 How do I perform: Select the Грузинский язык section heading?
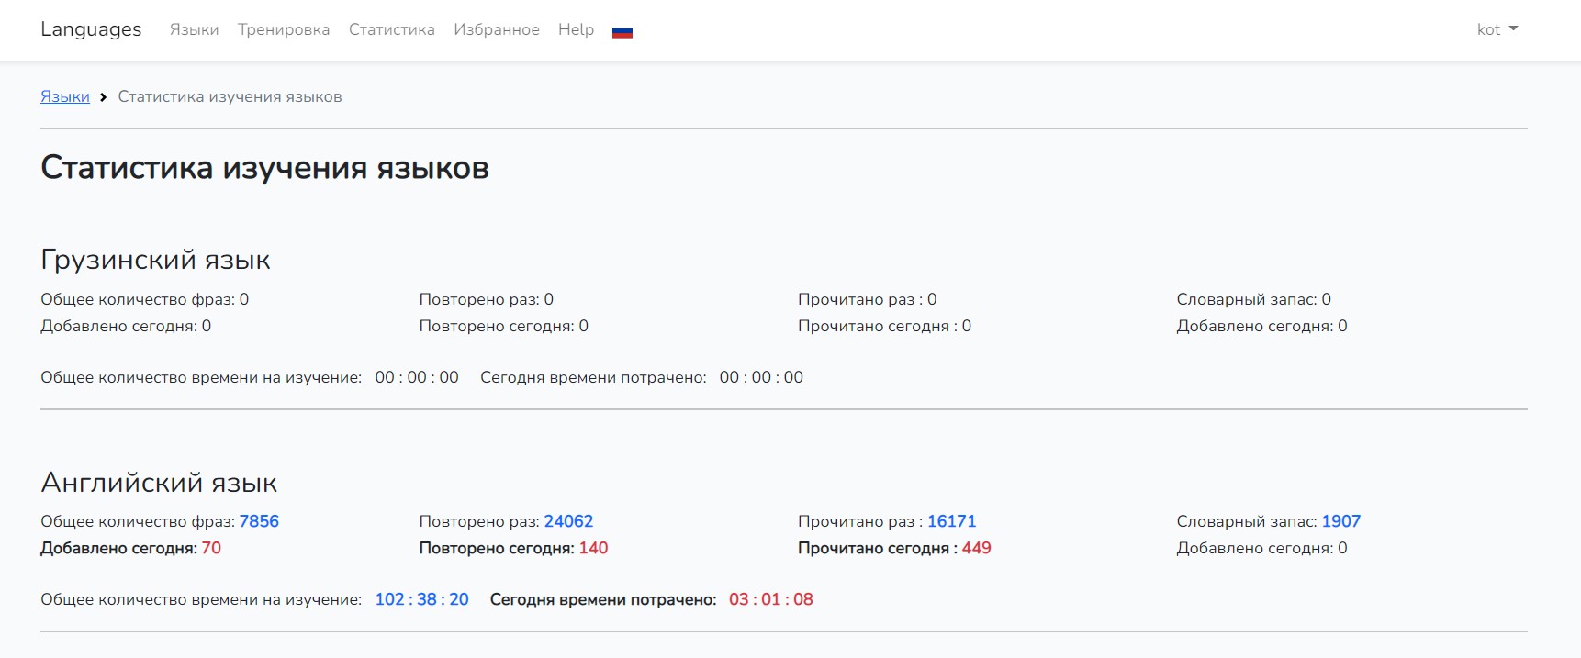[x=155, y=260]
